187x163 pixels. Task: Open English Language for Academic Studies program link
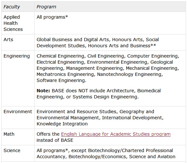point(116,134)
